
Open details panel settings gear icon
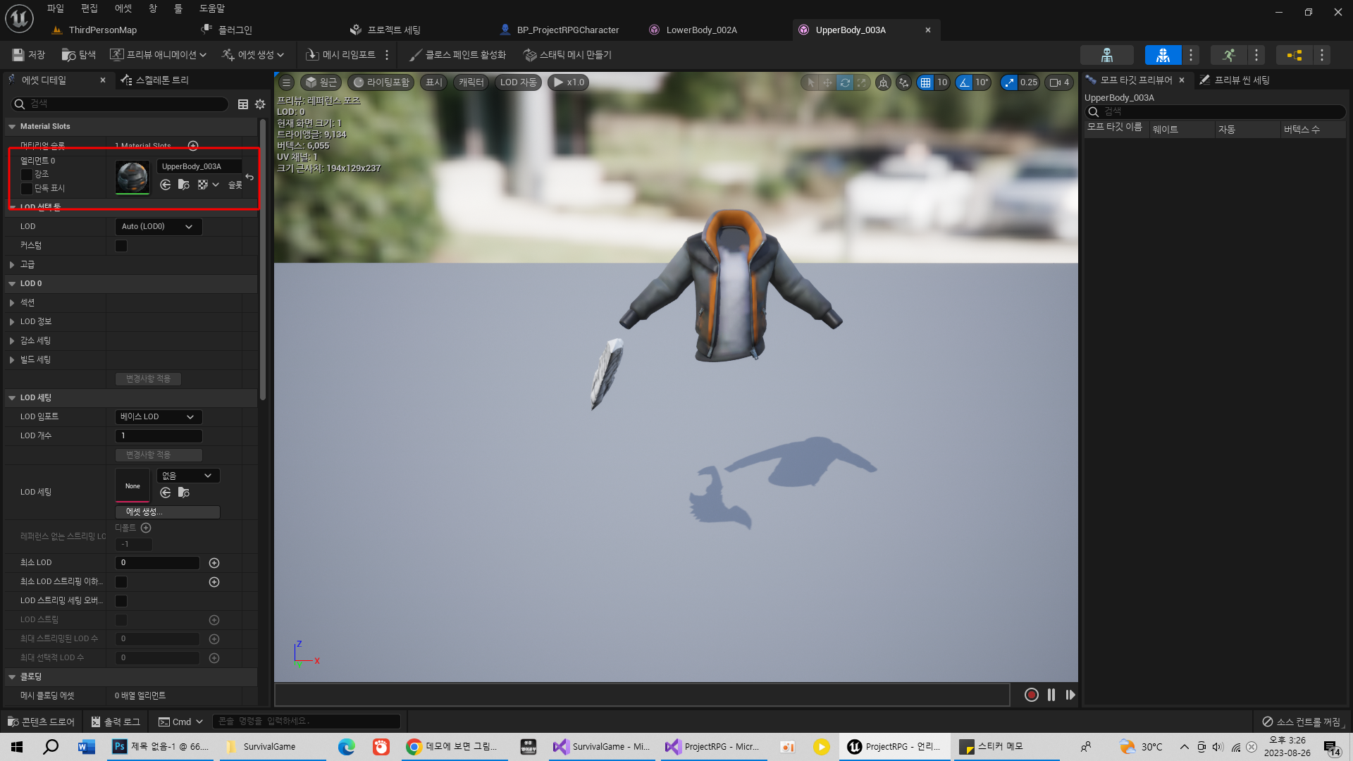pyautogui.click(x=260, y=104)
